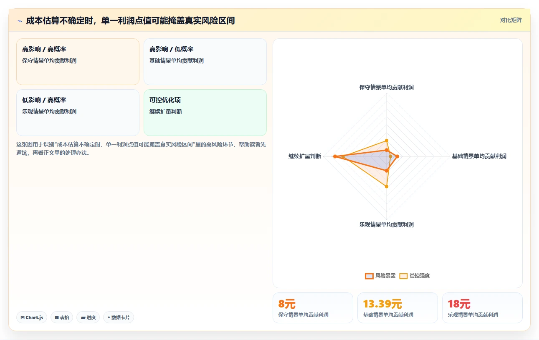
Task: Click the description paragraph starting 这张图用于识别
Action: [x=141, y=149]
